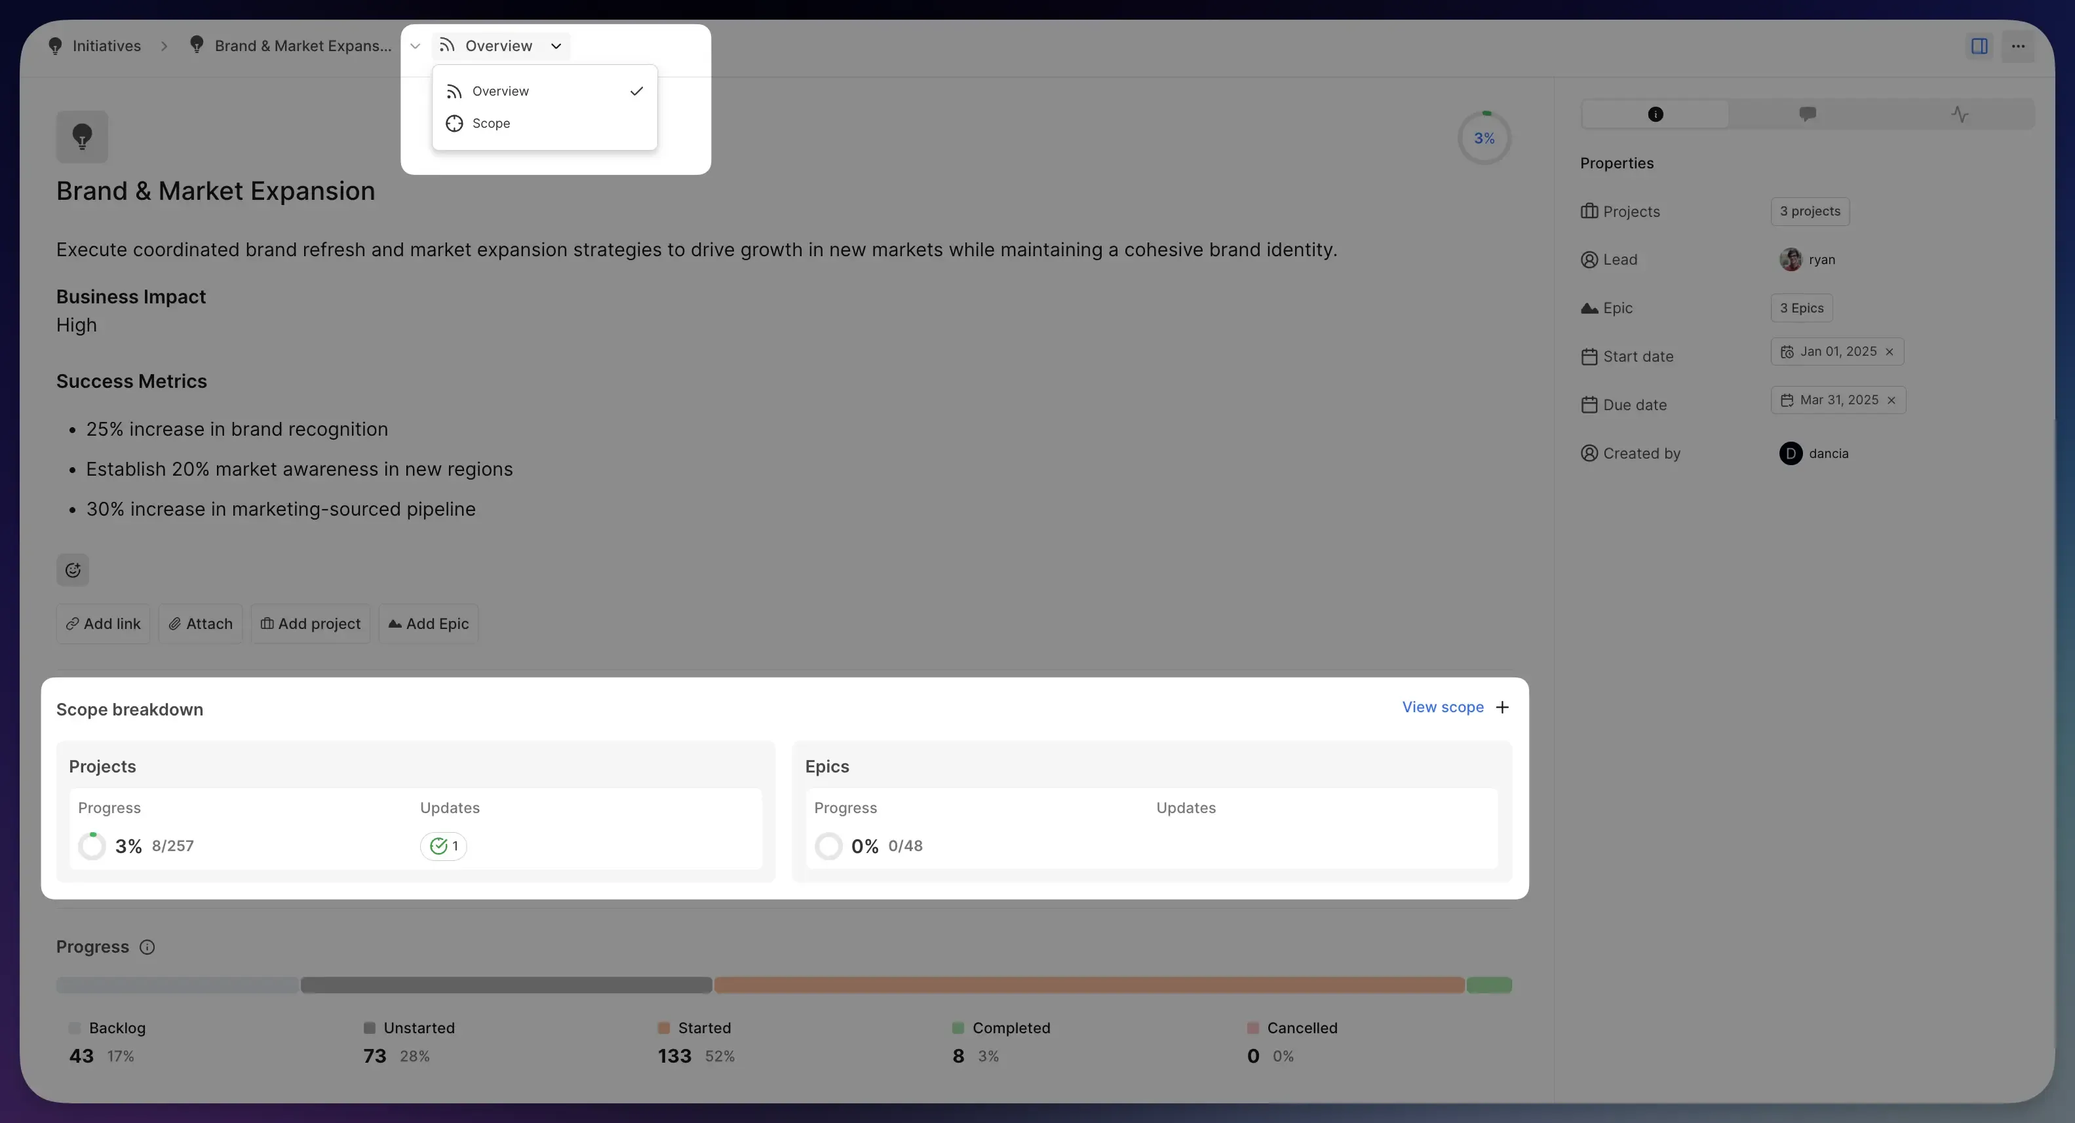The height and width of the screenshot is (1123, 2075).
Task: Click the View scope link
Action: [1443, 707]
